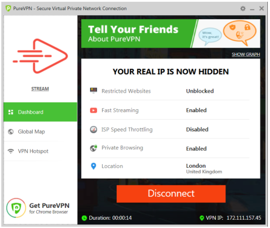Click the Fast Streaming play icon

[x=93, y=110]
